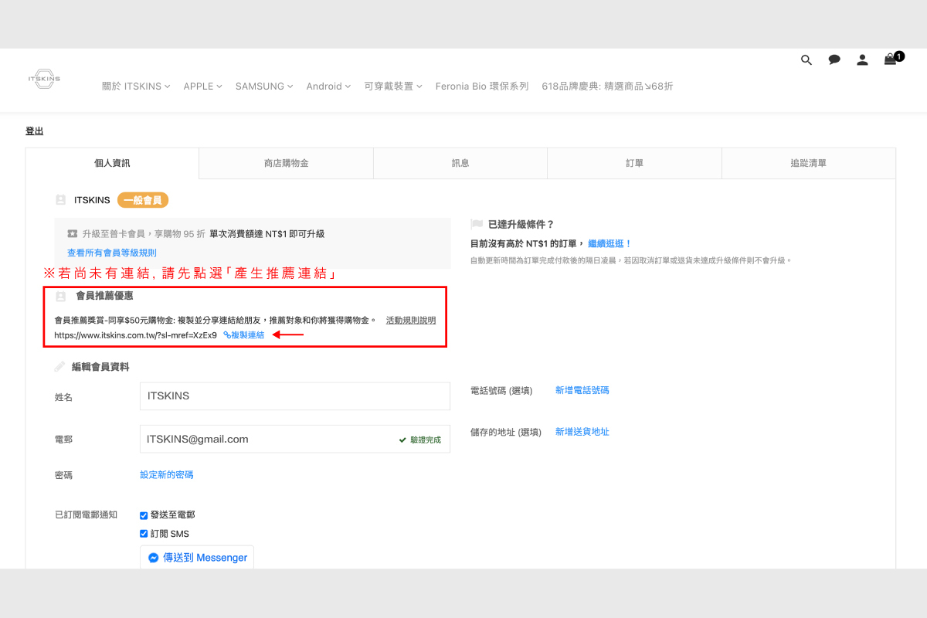Open the 商店購物金 tab
This screenshot has height=618, width=927.
pos(285,163)
